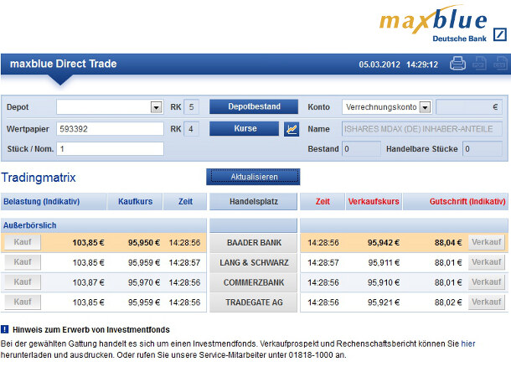This screenshot has width=511, height=377.
Task: Click the 'hier' download link
Action: (x=467, y=343)
